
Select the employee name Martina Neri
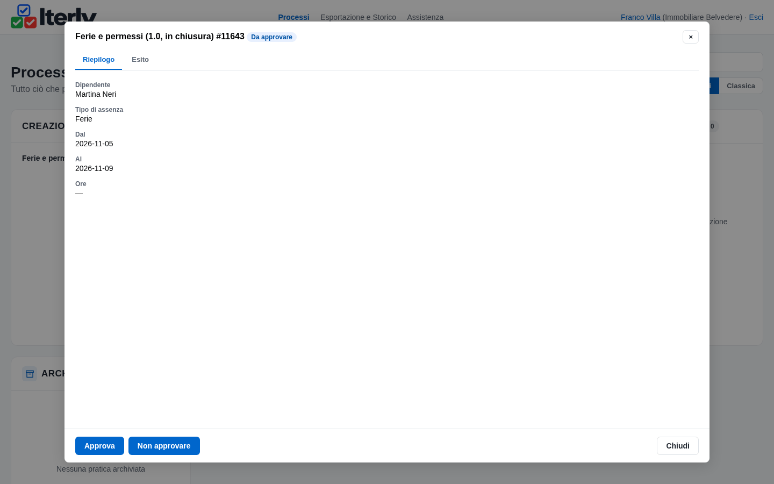96,94
